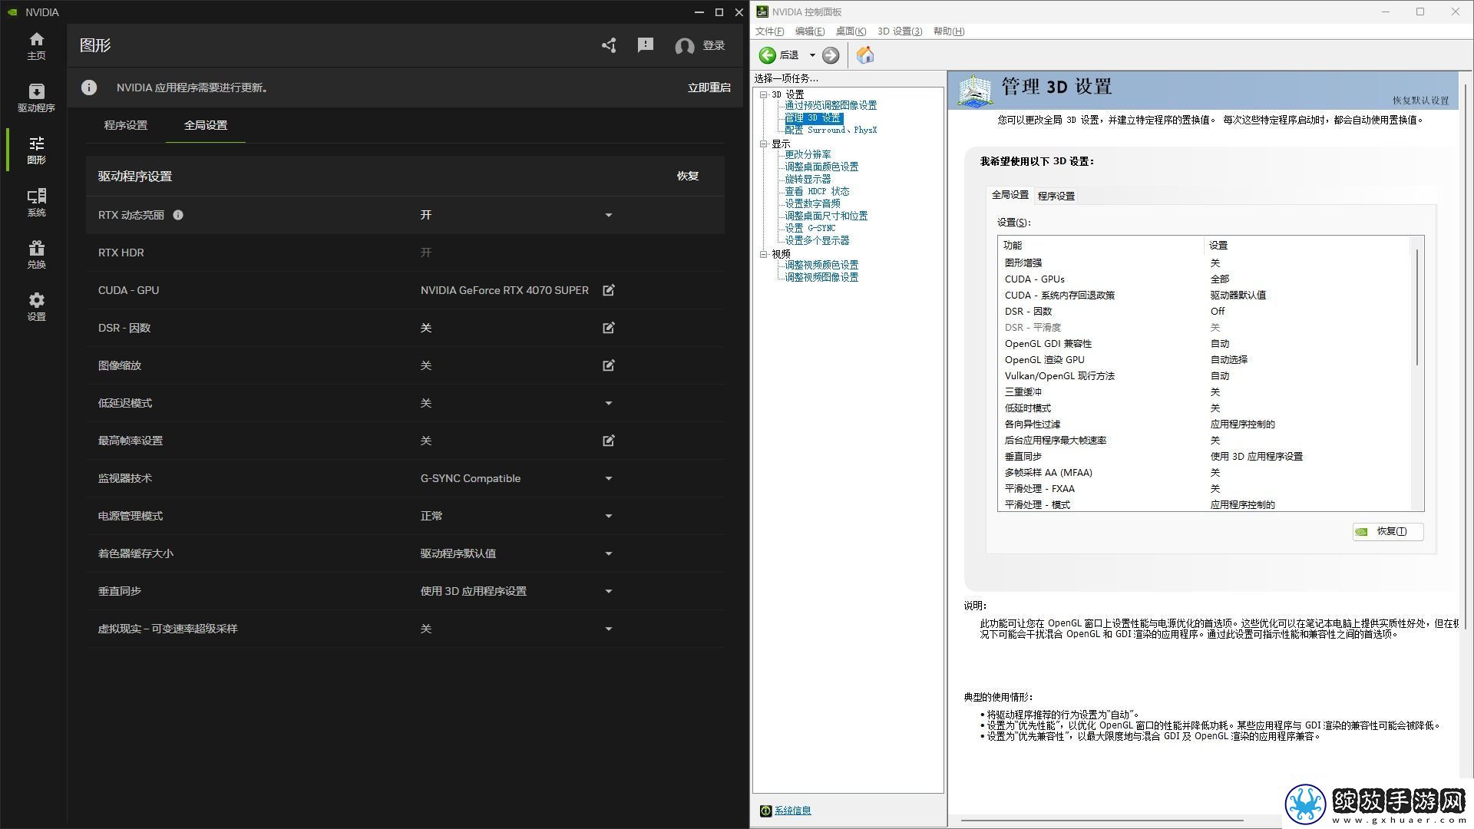Screen dimensions: 1474x829
Task: Open 系统信息 link
Action: [793, 811]
